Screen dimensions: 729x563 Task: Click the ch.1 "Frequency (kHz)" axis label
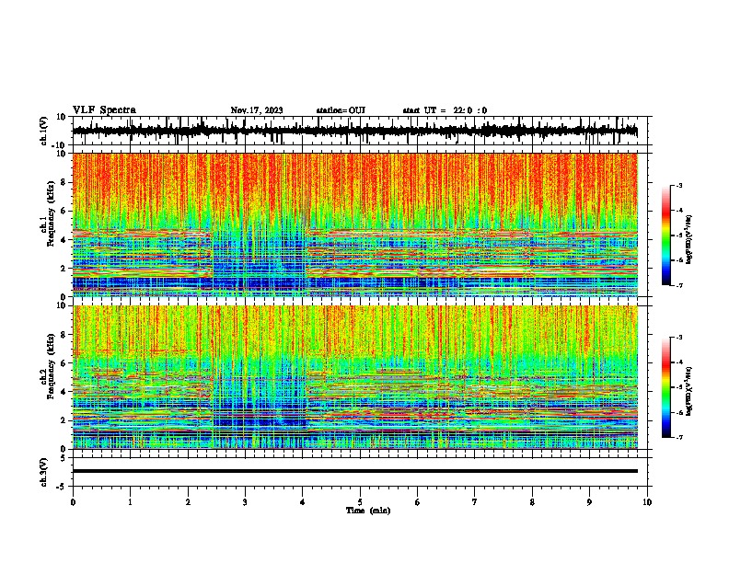point(51,214)
